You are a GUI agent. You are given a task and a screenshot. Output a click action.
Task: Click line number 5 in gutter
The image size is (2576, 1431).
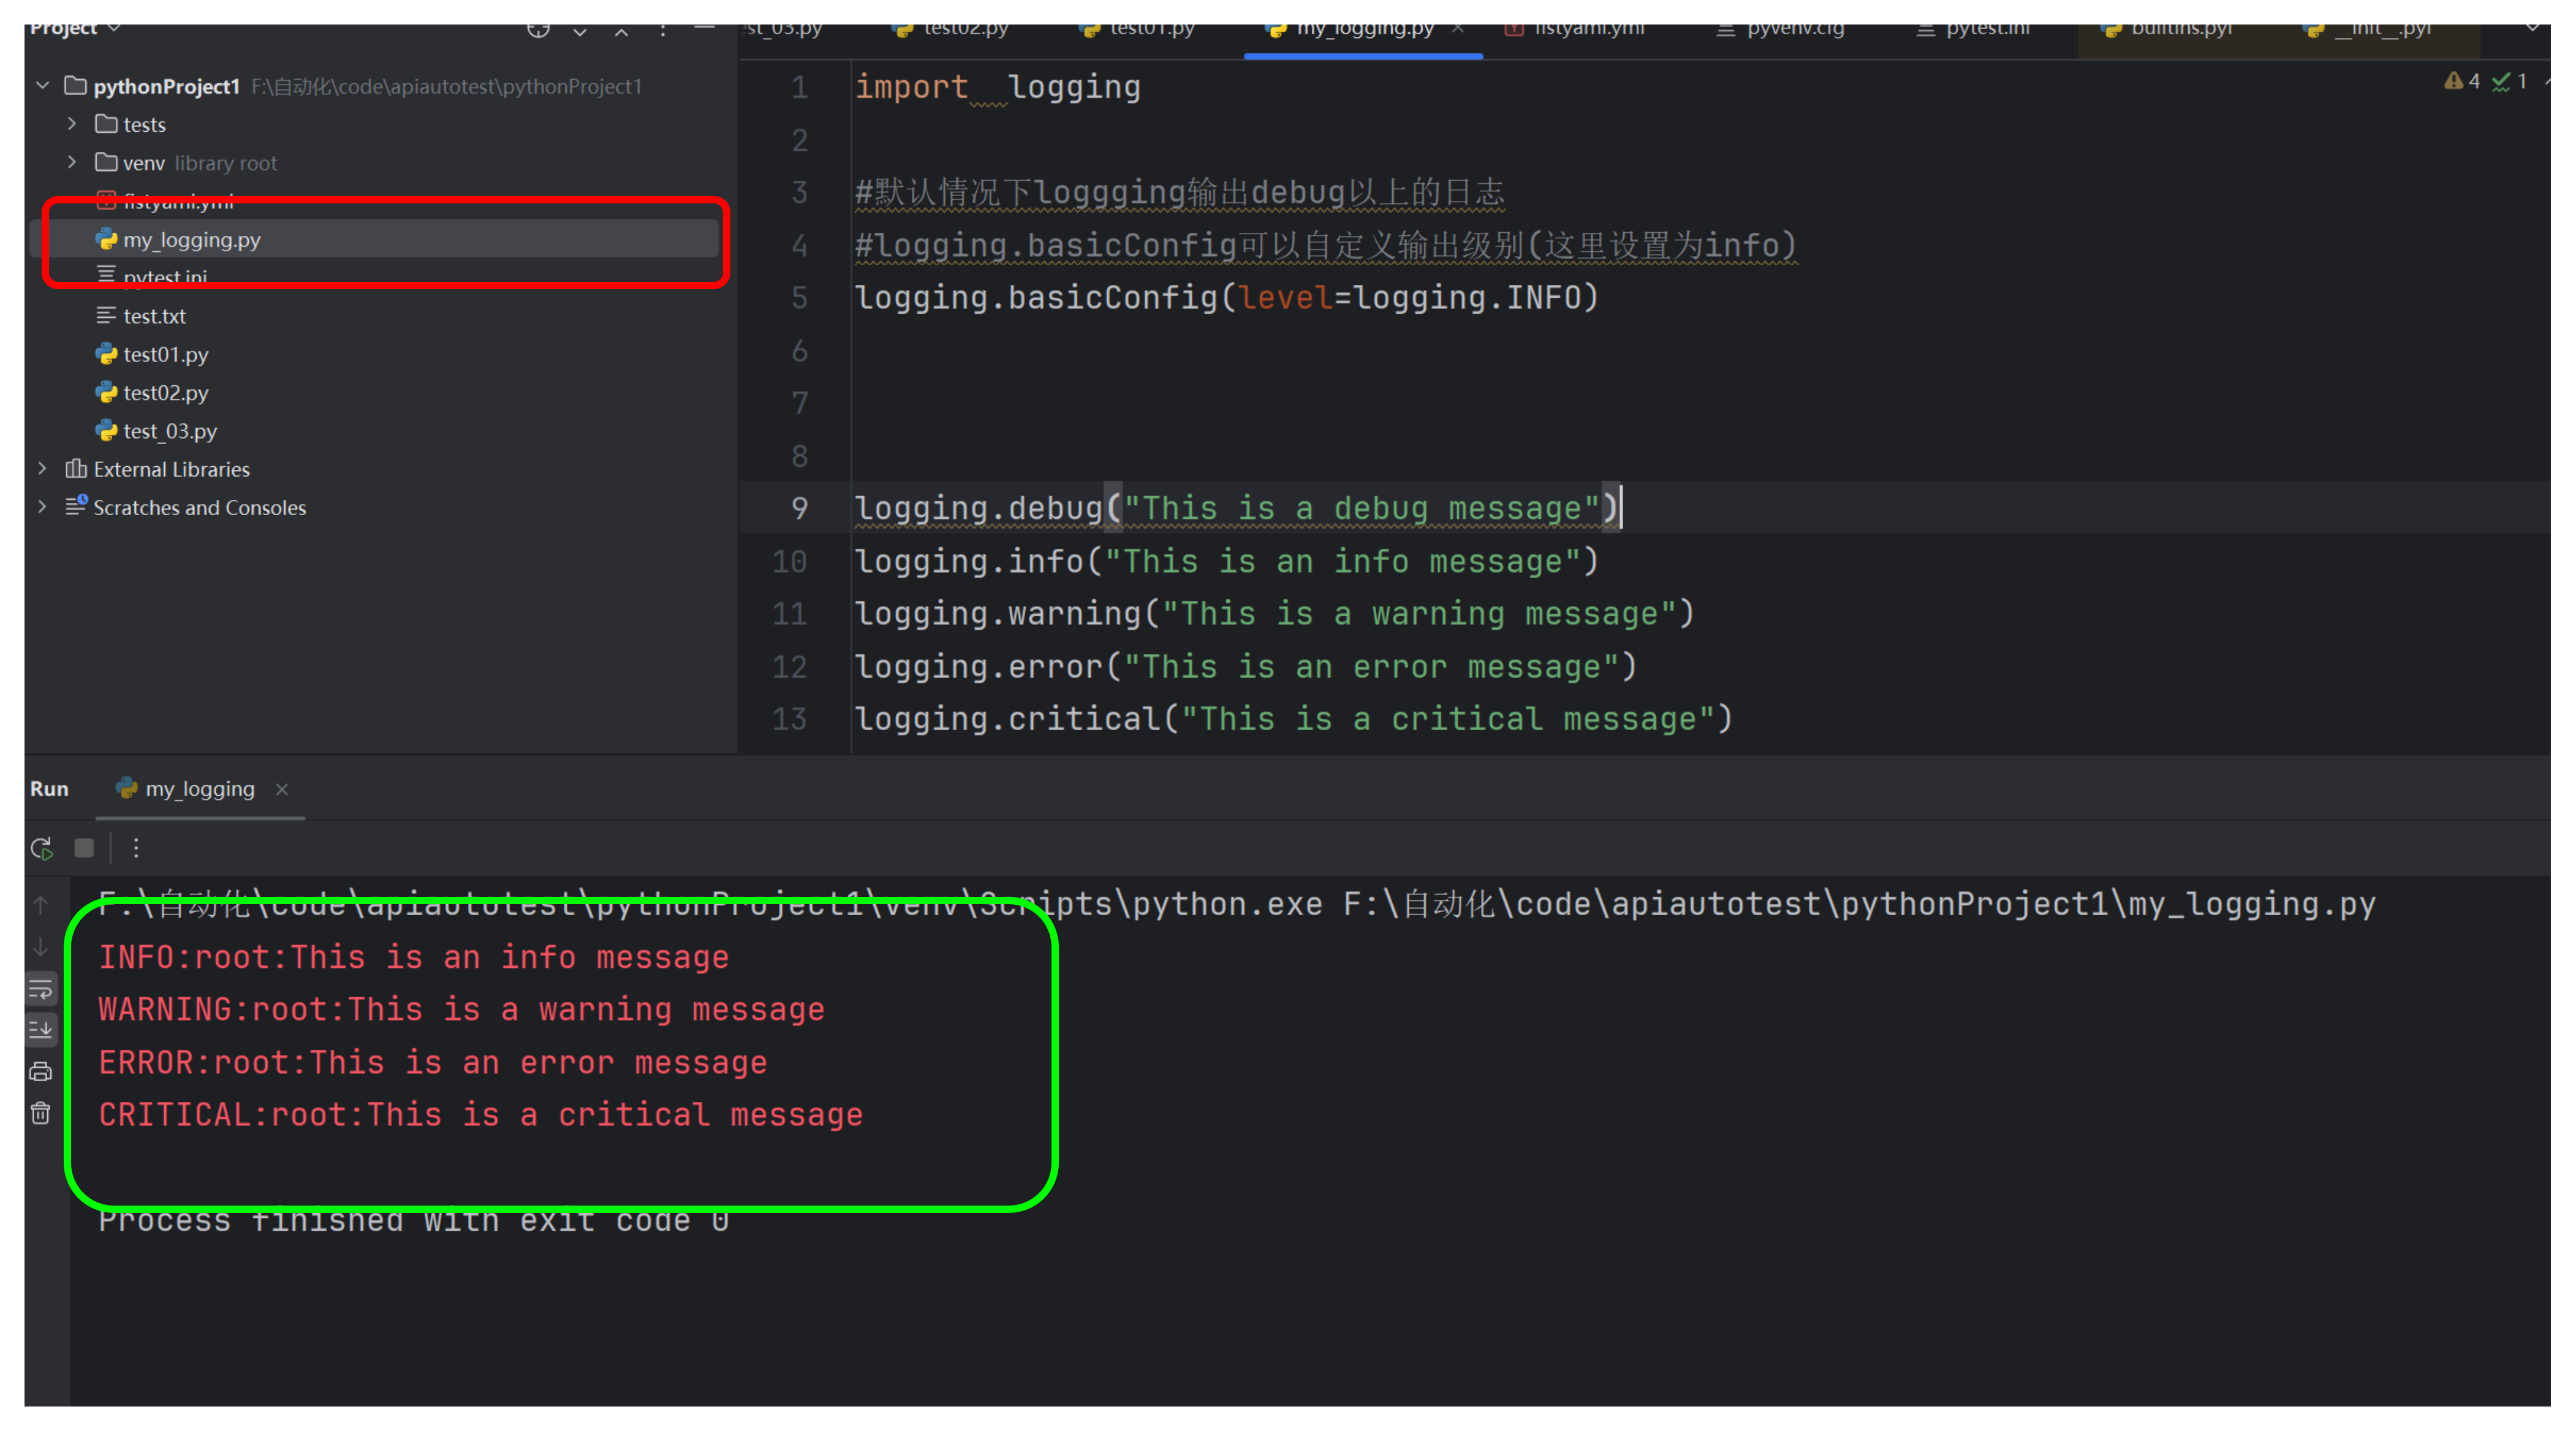800,298
